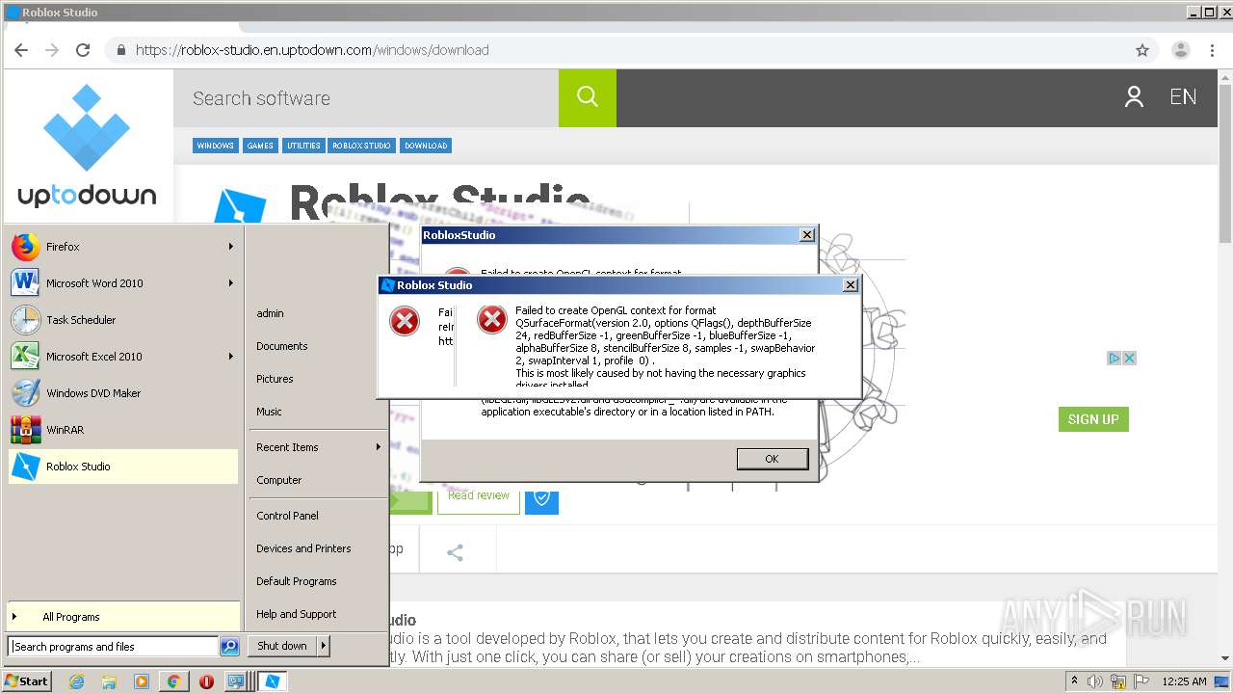Close the Roblox Studio error dialog
Viewport: 1233px width, 694px height.
click(851, 285)
